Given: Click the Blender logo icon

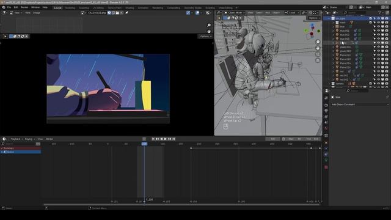Looking at the screenshot, I should click(4, 7).
